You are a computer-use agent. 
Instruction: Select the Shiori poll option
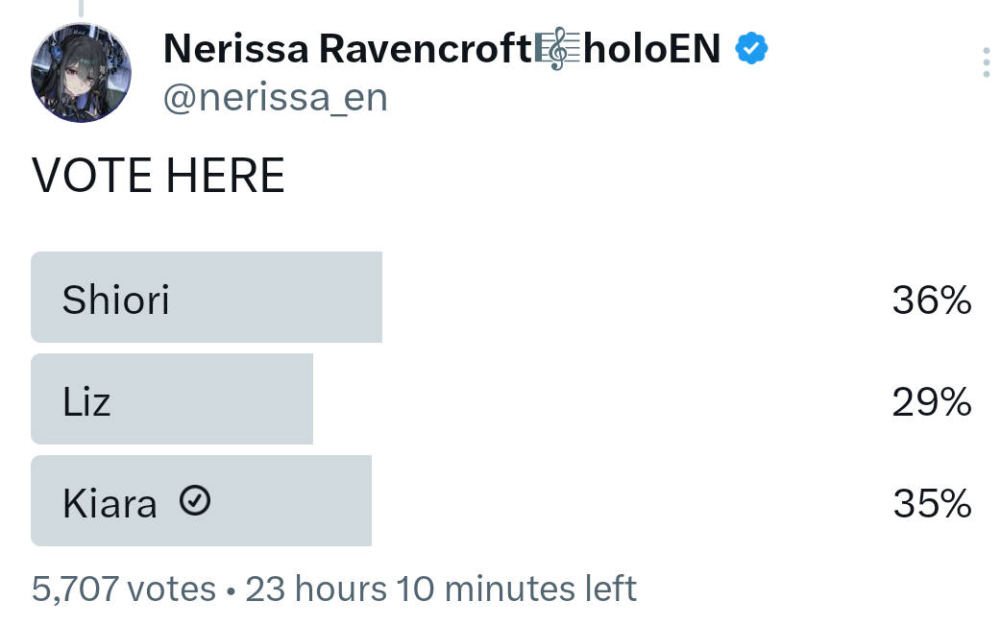pos(501,298)
